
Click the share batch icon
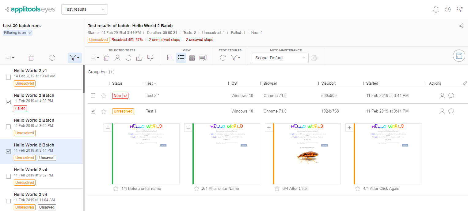click(x=461, y=26)
